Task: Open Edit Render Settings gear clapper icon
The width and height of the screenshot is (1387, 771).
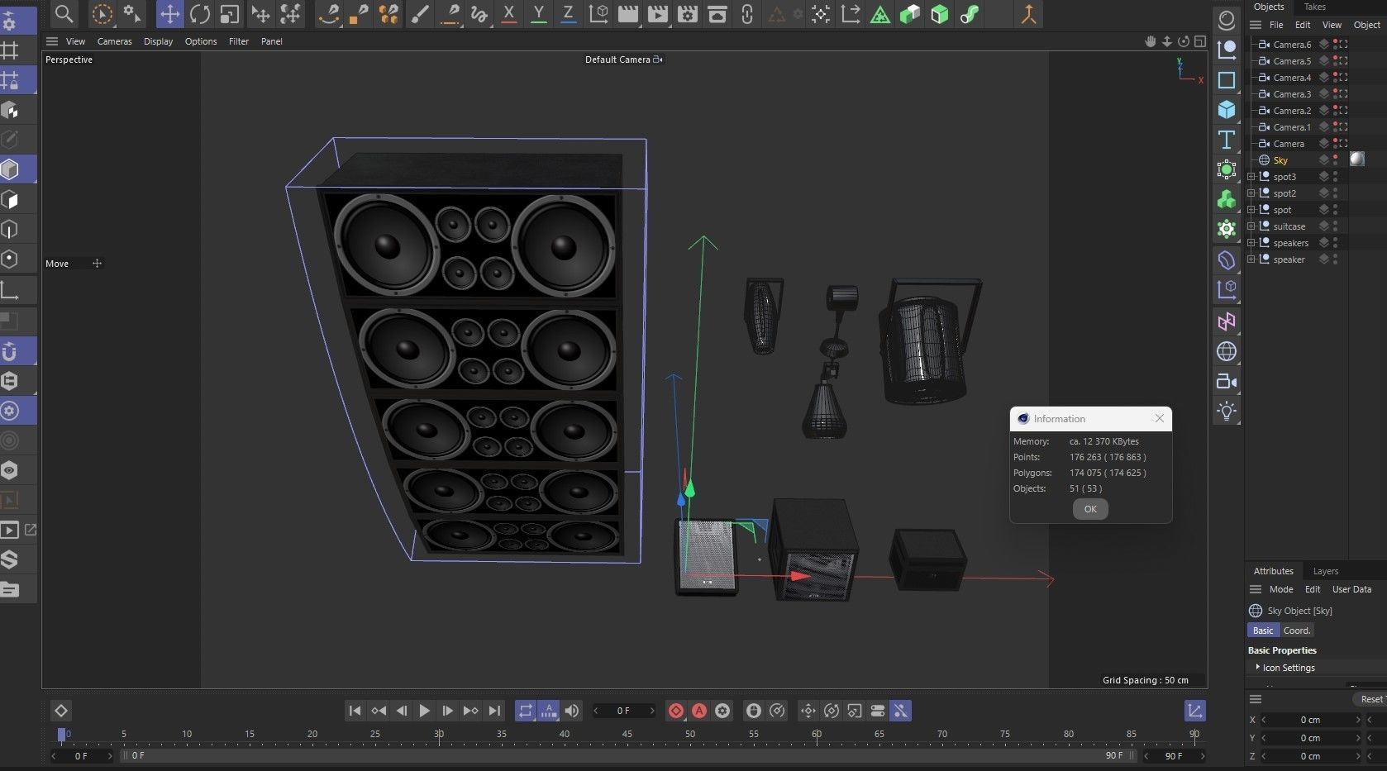Action: pyautogui.click(x=688, y=13)
